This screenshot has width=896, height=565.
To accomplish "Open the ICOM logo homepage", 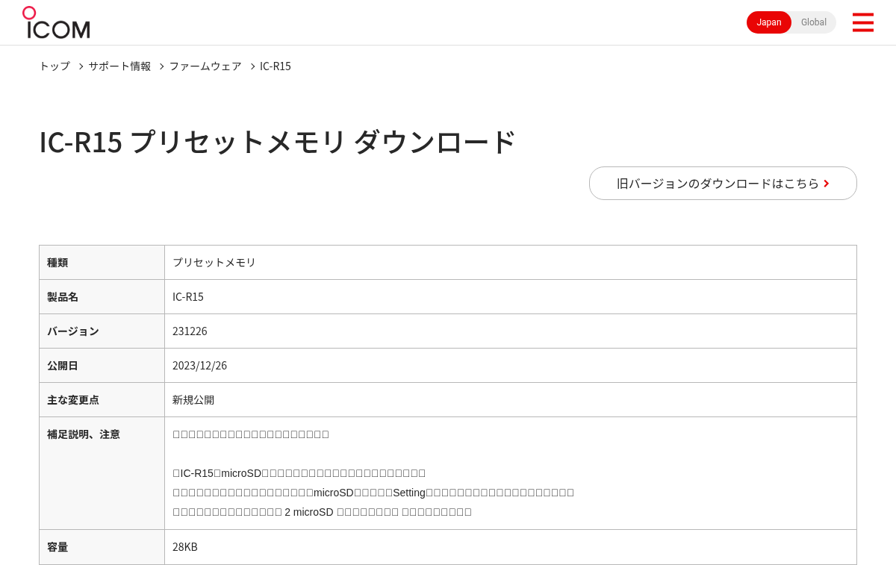I will tap(56, 22).
